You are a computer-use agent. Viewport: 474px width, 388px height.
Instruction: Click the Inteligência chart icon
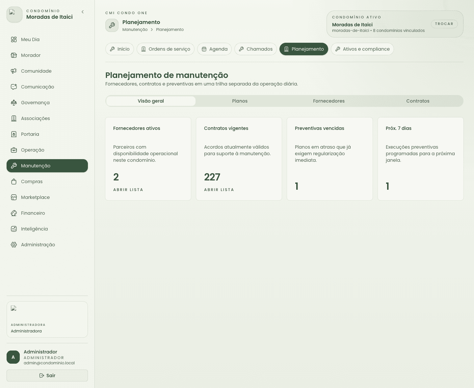point(14,229)
